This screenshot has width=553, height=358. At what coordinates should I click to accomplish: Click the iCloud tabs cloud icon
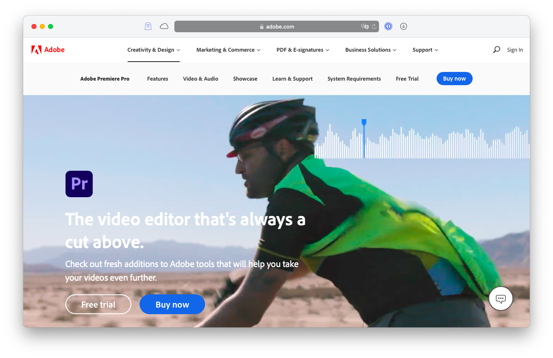(x=164, y=26)
